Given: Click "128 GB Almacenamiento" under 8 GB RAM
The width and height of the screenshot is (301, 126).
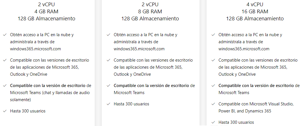Looking at the screenshot, I should point(150,19).
